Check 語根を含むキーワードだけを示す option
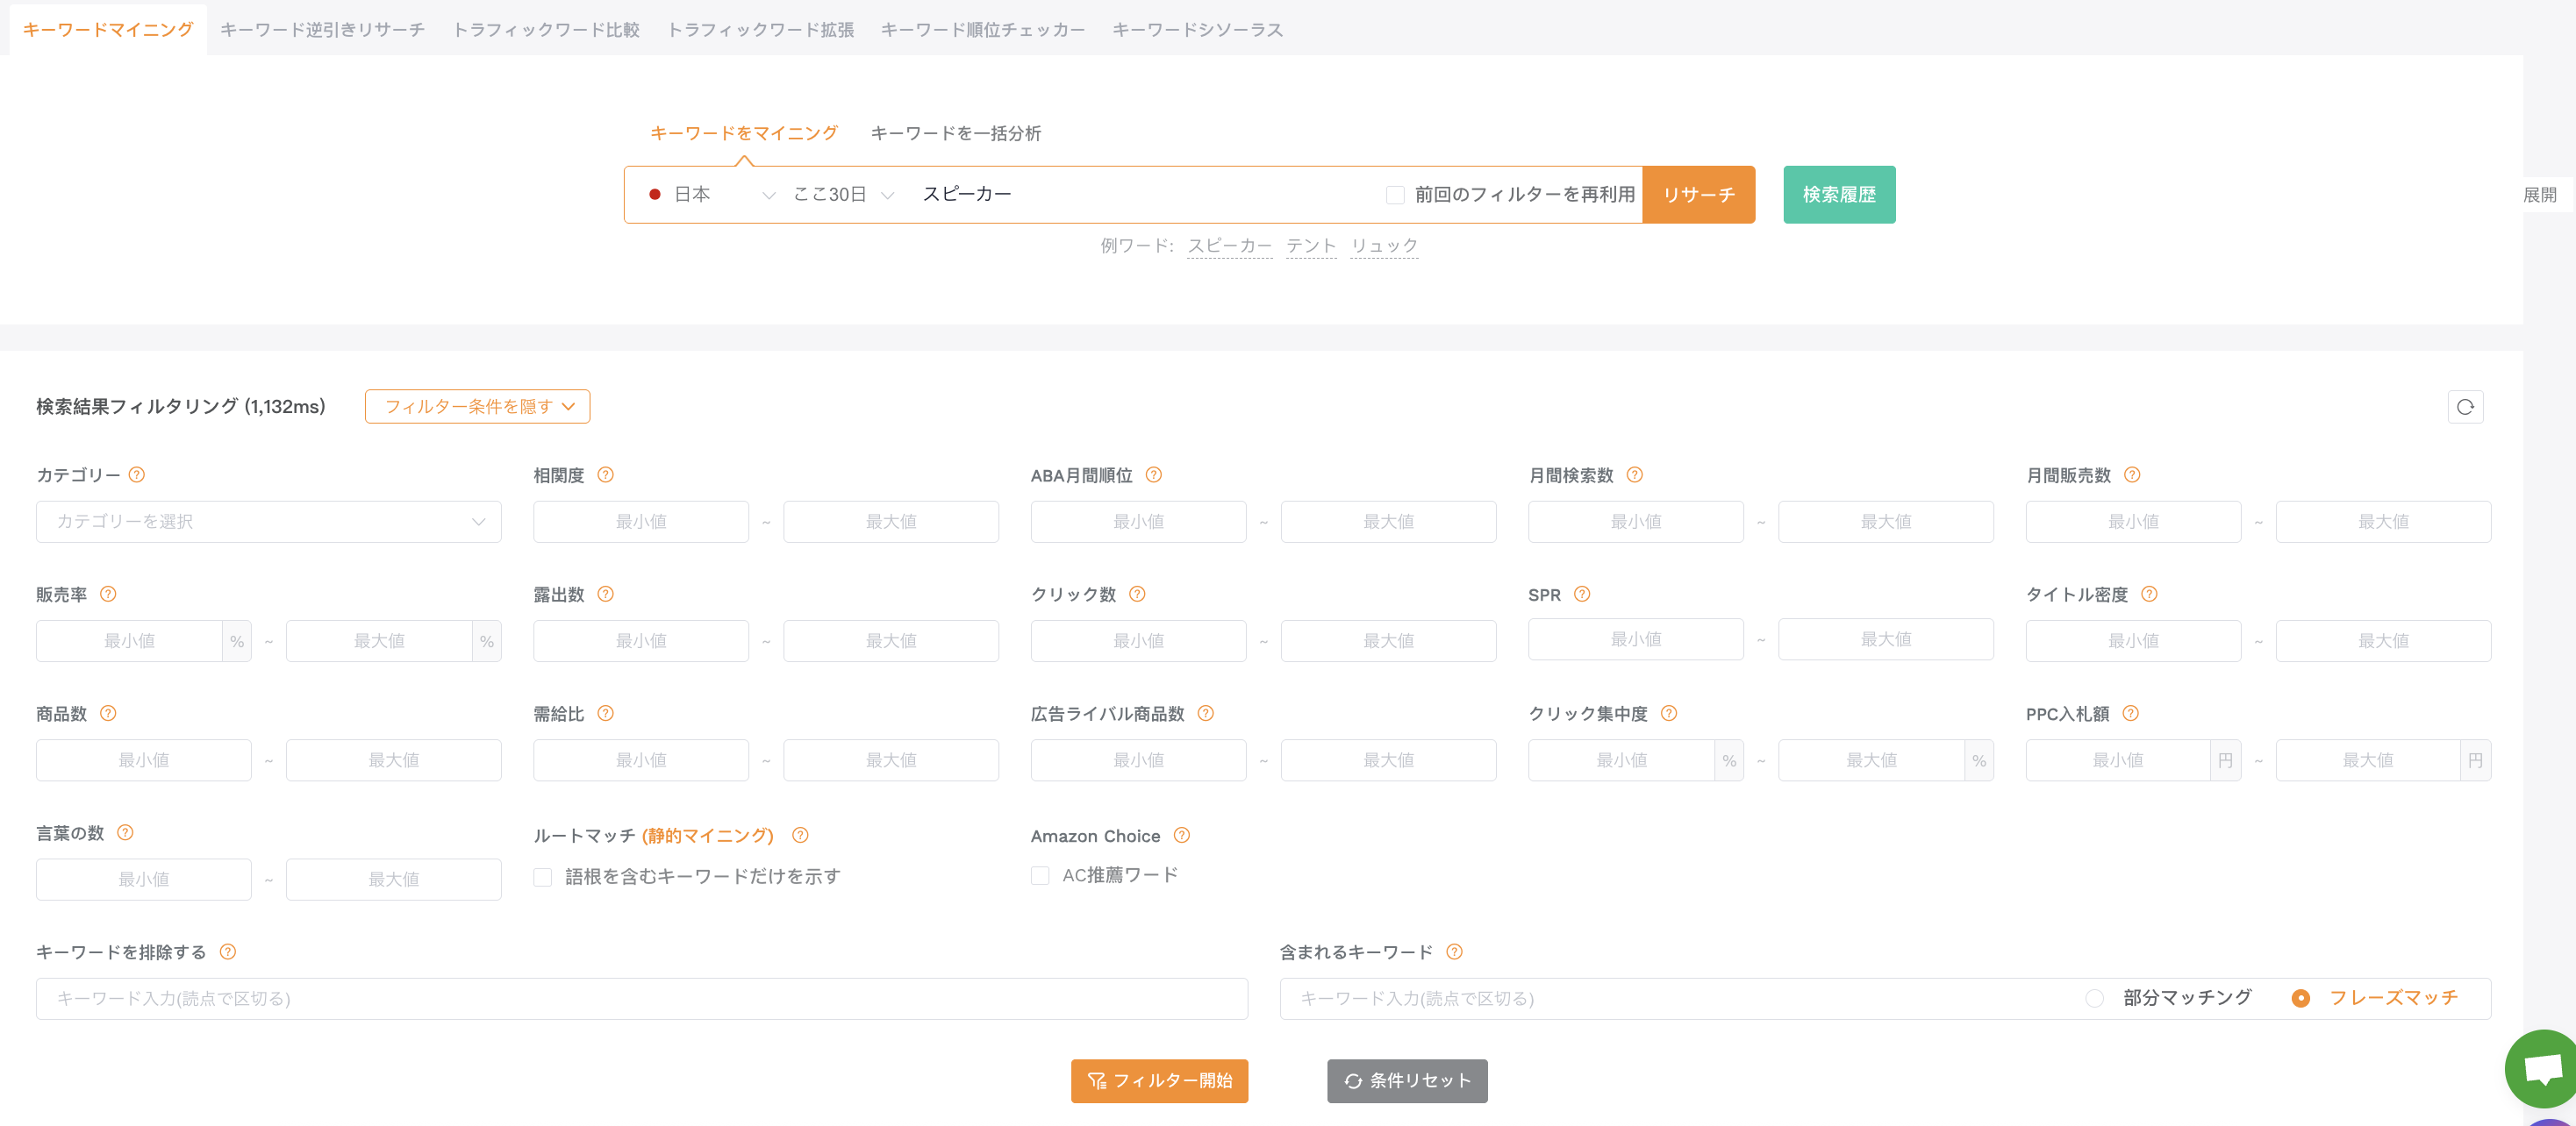 tap(542, 877)
